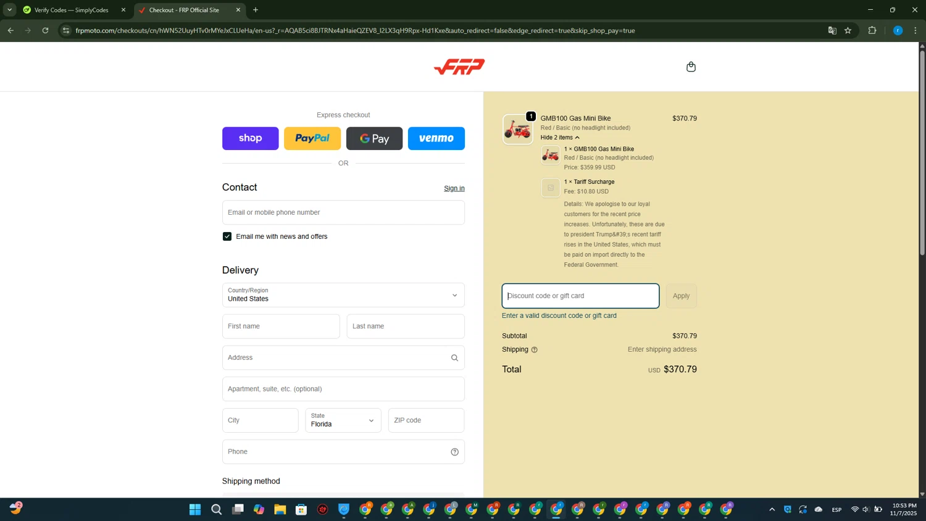Check out with Venmo
Viewport: 926px width, 521px height.
436,138
